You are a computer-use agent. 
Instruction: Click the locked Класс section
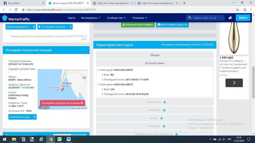pyautogui.click(x=155, y=118)
